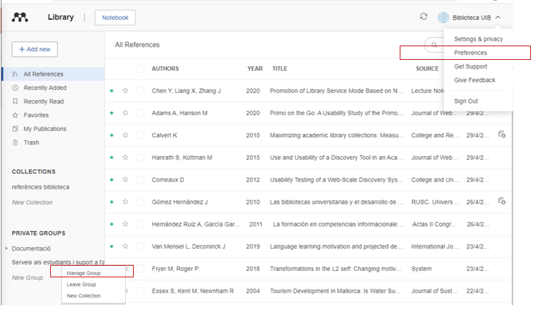The height and width of the screenshot is (317, 538).
Task: Click the Add new button
Action: tap(35, 49)
